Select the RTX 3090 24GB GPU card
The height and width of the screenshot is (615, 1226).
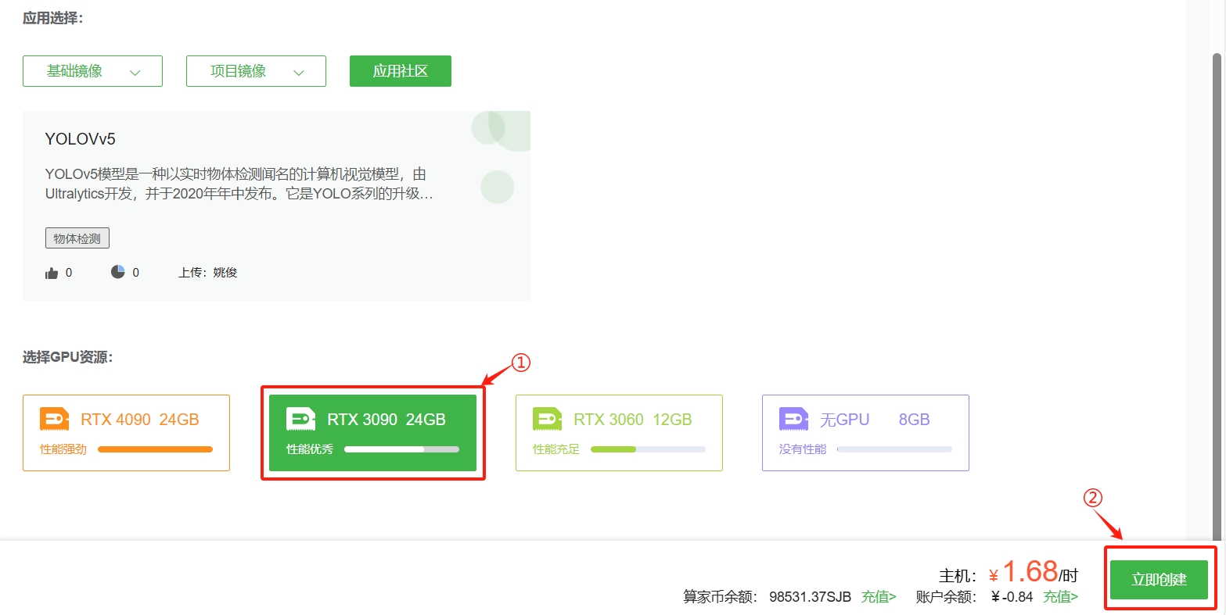tap(372, 433)
